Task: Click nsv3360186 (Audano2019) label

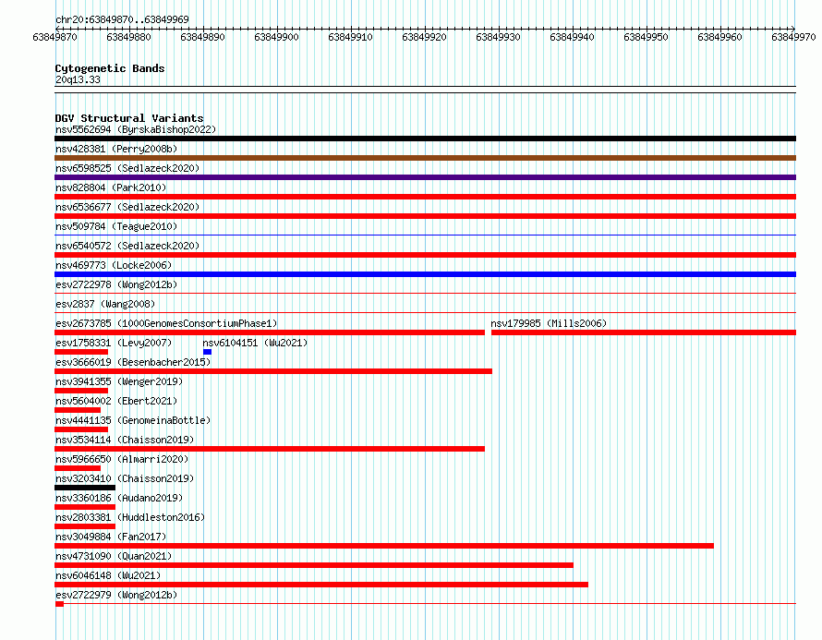Action: pos(119,498)
